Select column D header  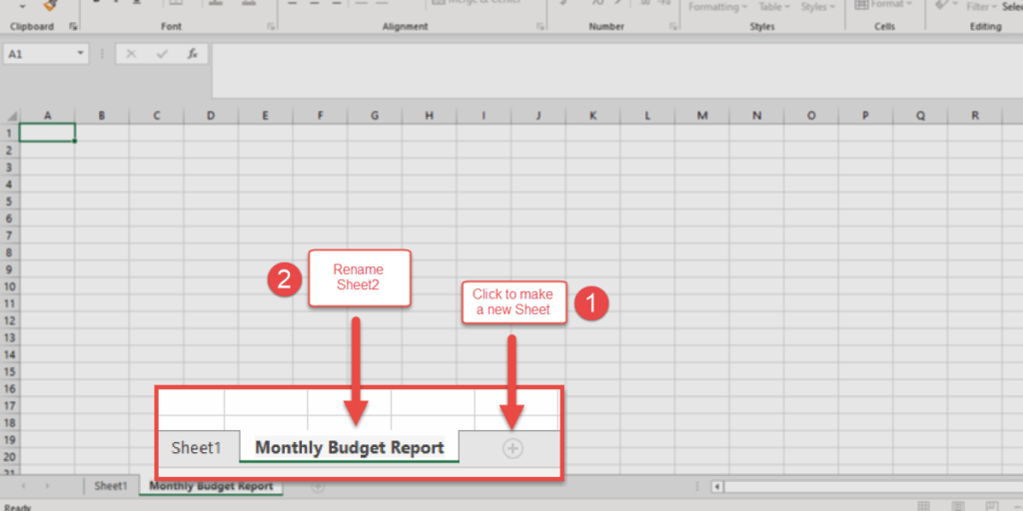click(211, 116)
